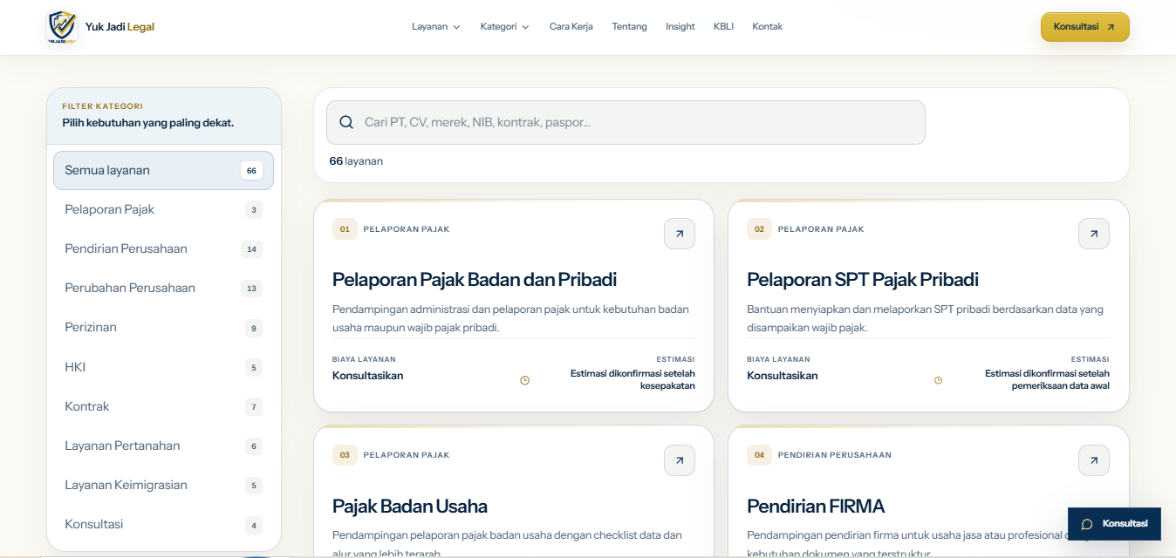Click the '03' badge on Pajak Badan Usaha card
1176x558 pixels.
coord(345,455)
